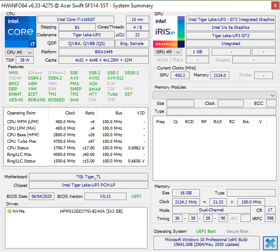280x252 pixels.
Task: Select the Tiger Lake-UP3 GT2 Integrated Graphics field
Action: point(231,20)
